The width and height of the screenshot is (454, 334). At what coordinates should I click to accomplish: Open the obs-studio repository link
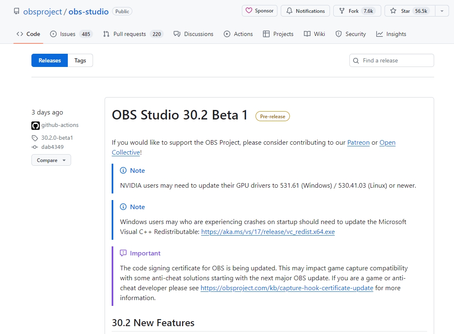pyautogui.click(x=88, y=12)
